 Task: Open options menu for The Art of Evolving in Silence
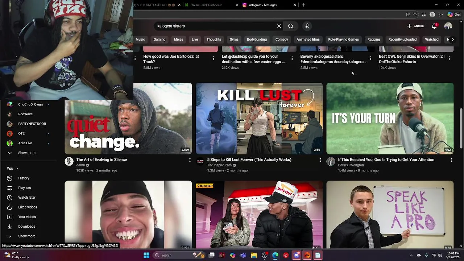click(190, 160)
